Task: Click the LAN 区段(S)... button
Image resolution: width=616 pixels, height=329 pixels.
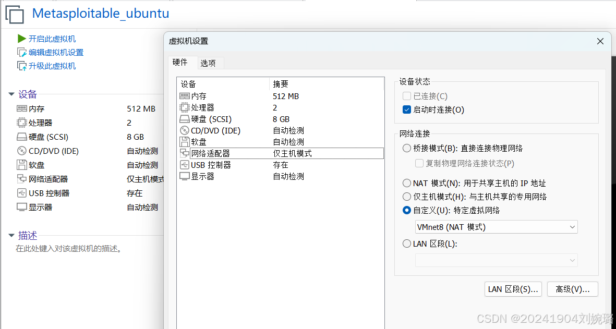Action: 513,289
